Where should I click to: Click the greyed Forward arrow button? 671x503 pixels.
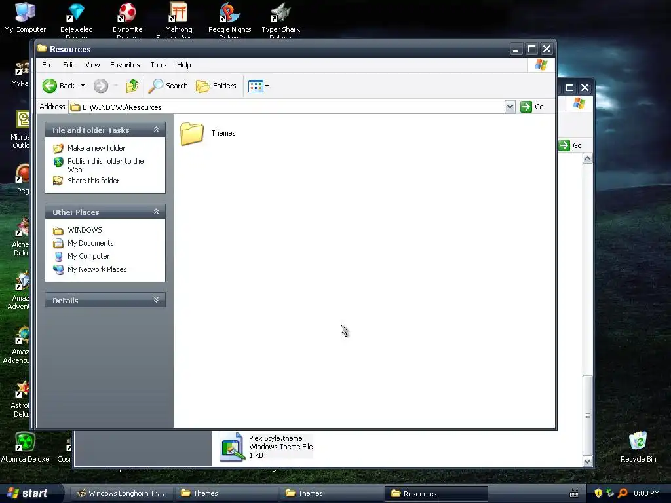pos(101,86)
